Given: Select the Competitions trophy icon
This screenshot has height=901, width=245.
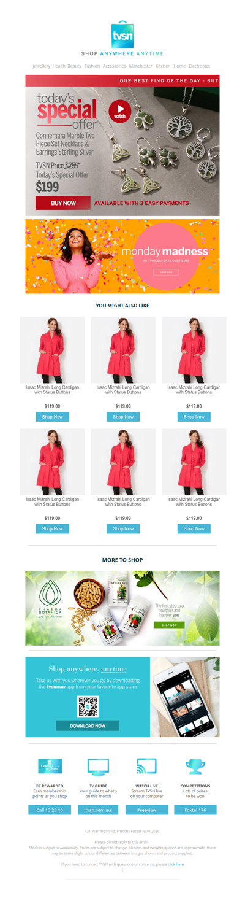Looking at the screenshot, I should [195, 767].
